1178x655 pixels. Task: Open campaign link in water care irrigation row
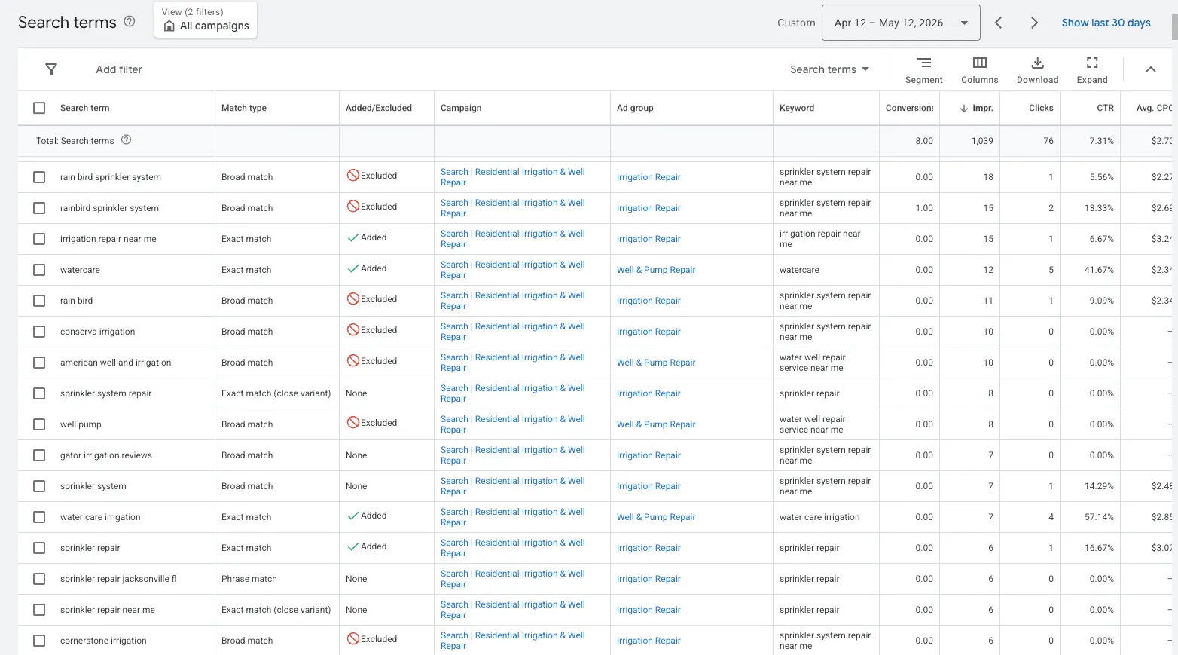(513, 517)
